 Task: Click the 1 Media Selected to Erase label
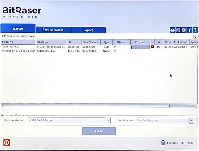coord(18,36)
